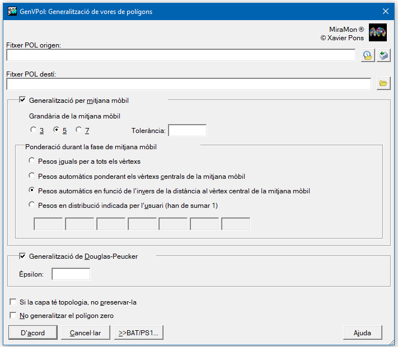The image size is (398, 347).
Task: Click into the Èpsilon text box
Action: pyautogui.click(x=71, y=274)
